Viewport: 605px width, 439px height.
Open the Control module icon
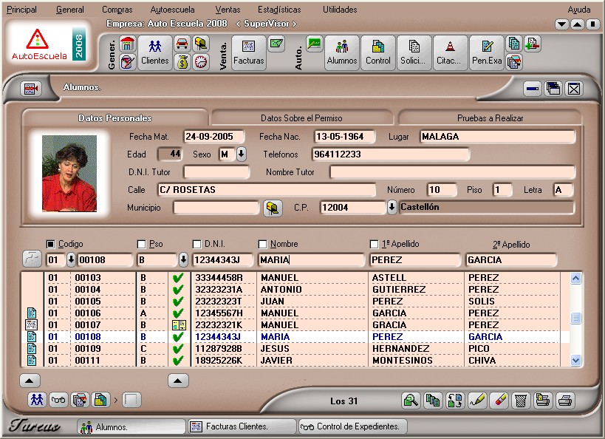(378, 52)
